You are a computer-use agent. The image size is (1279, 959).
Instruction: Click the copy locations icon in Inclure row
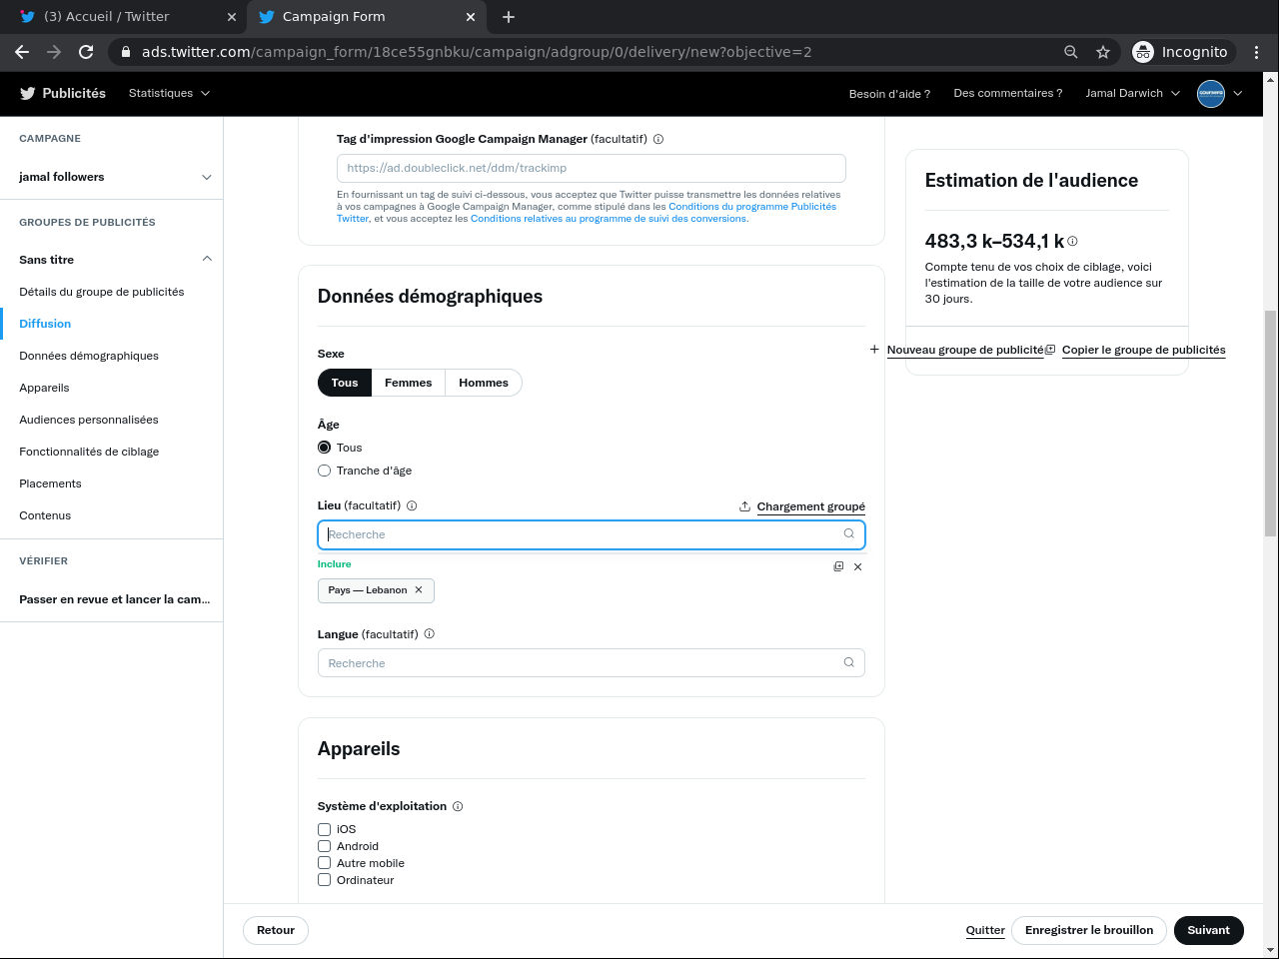838,566
